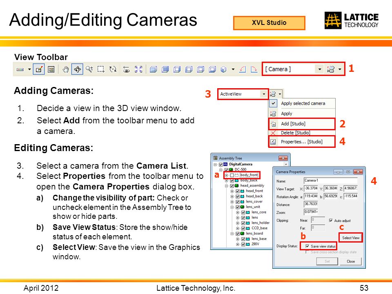This screenshot has height=294, width=392.
Task: Expand the body_front tree node
Action: pyautogui.click(x=227, y=175)
